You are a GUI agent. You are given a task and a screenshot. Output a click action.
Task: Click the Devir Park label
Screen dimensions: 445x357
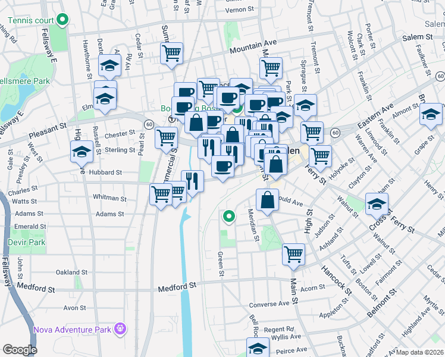coord(26,242)
